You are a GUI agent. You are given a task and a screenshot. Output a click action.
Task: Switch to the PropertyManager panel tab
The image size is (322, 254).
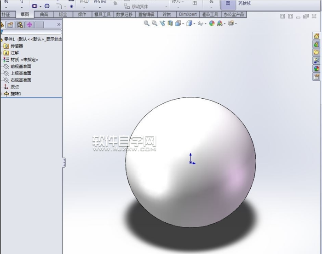[10, 25]
